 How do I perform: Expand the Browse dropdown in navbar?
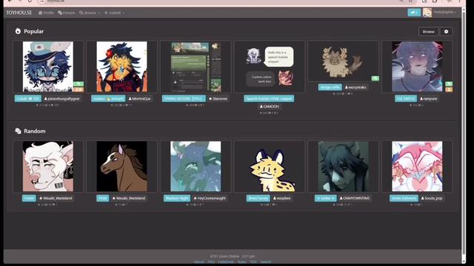(90, 13)
